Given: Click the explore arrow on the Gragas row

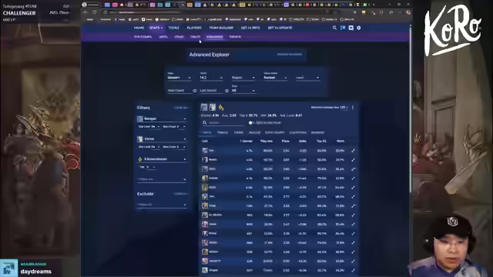Looking at the screenshot, I should coord(353,270).
